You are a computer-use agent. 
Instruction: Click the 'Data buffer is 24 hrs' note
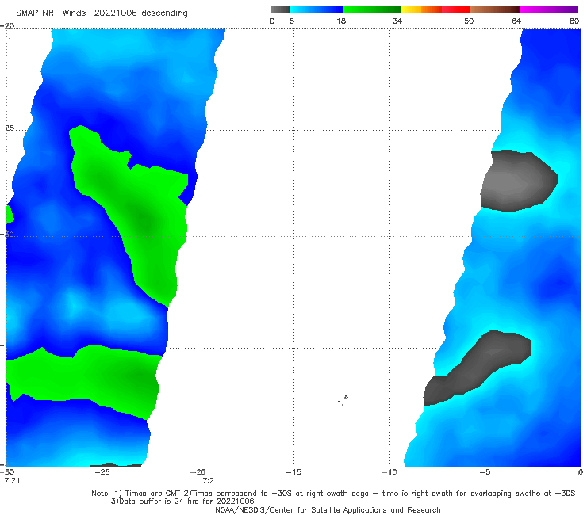pyautogui.click(x=182, y=502)
